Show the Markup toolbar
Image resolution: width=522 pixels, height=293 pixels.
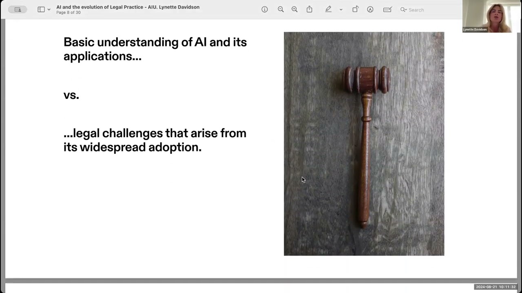click(x=370, y=9)
